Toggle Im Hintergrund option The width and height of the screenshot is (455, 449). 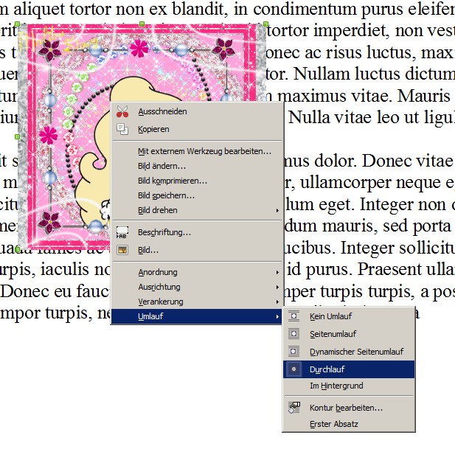(x=349, y=386)
